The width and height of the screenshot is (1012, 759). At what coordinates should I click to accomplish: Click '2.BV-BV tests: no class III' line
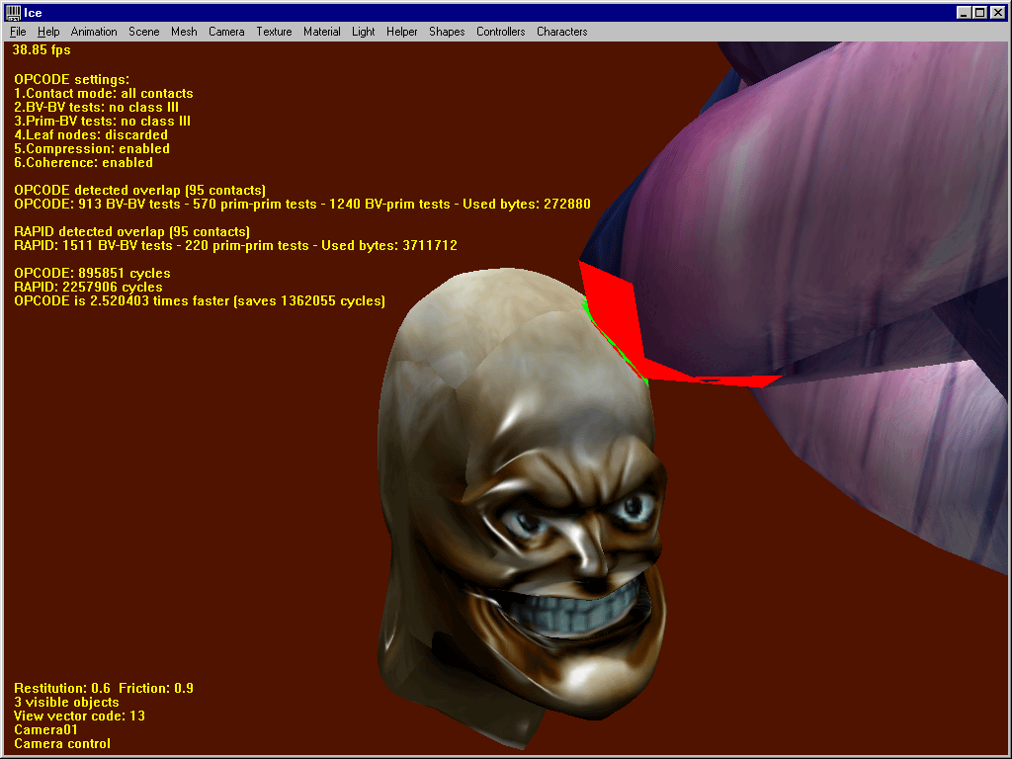coord(96,107)
